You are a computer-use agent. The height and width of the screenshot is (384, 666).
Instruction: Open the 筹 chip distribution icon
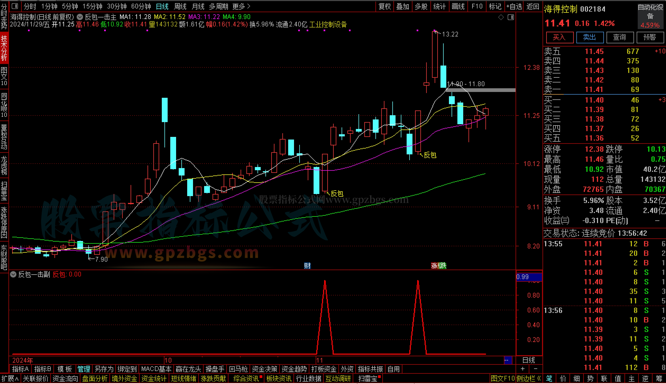(x=659, y=379)
